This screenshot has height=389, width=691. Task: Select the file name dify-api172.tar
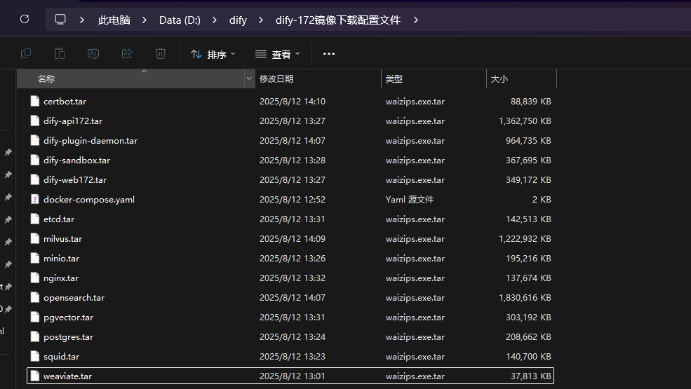[x=73, y=121]
